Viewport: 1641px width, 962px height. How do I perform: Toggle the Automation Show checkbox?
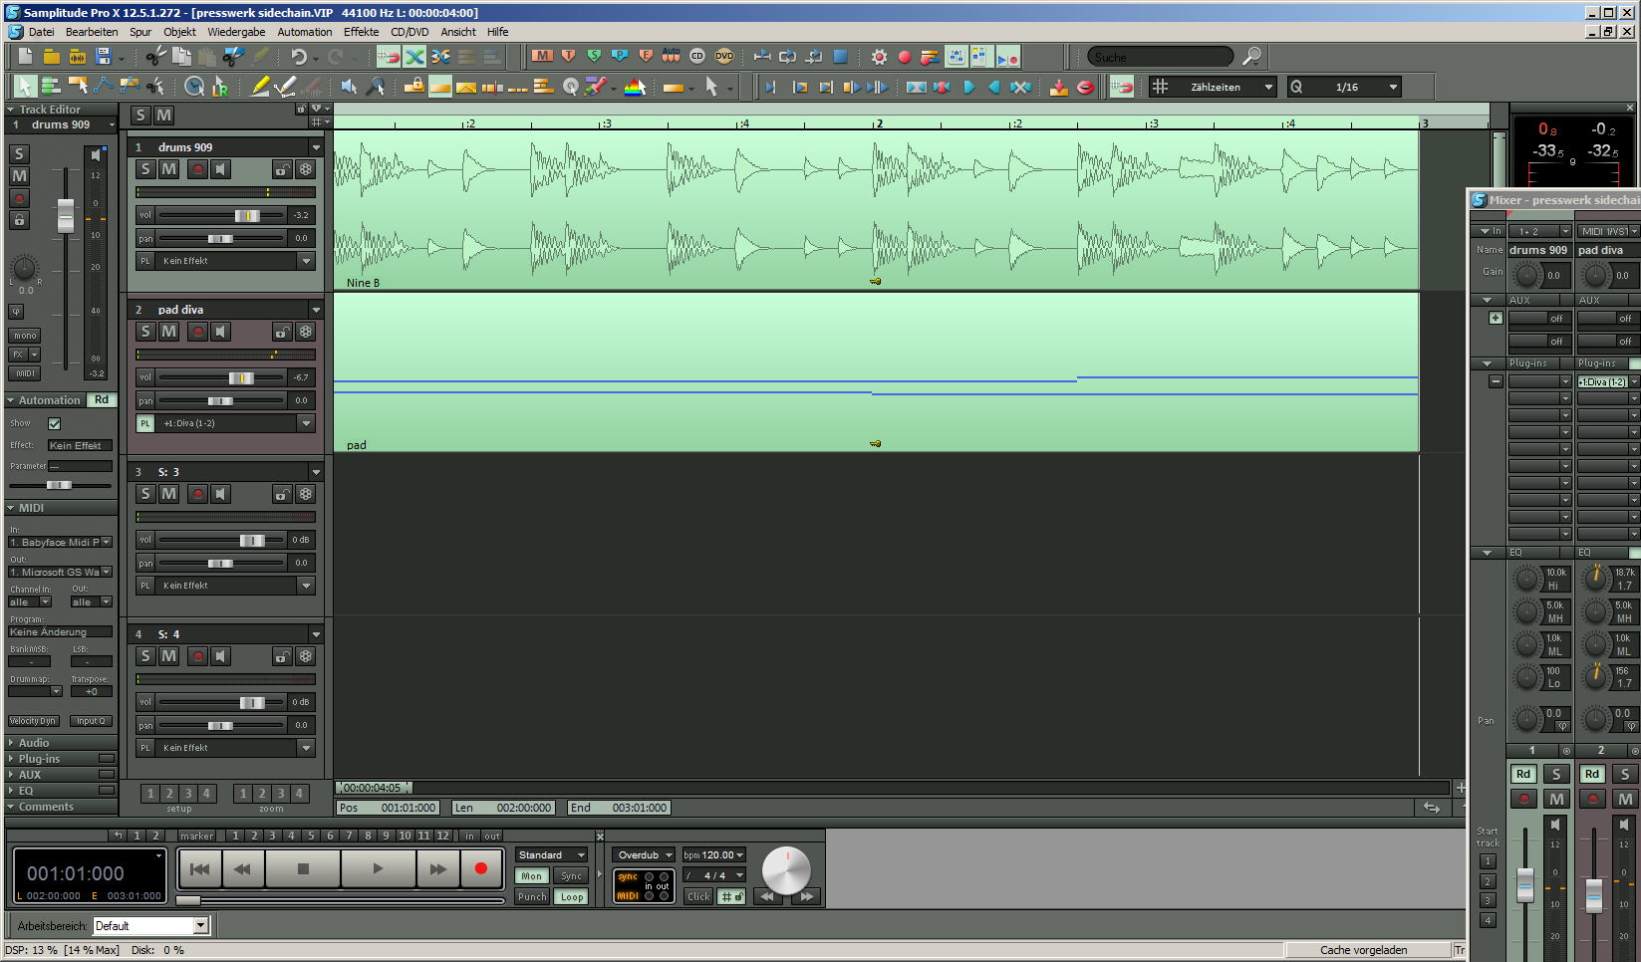point(55,424)
